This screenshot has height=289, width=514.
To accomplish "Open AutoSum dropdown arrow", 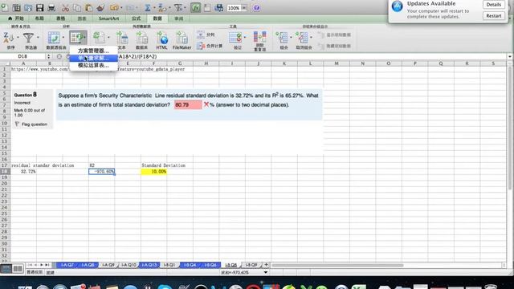I will coord(153,8).
